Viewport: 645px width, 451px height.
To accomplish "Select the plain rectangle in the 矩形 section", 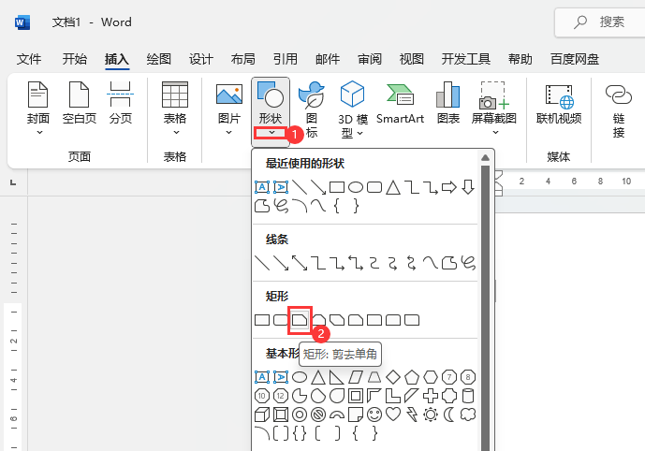I will pos(262,320).
